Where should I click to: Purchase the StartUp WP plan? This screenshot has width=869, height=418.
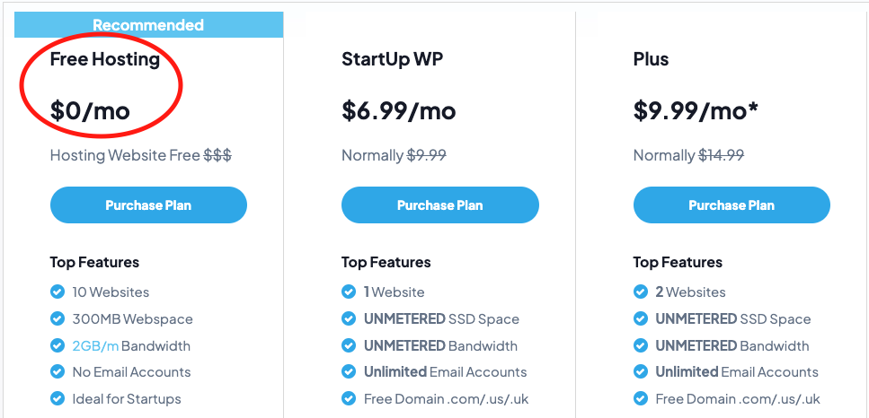pyautogui.click(x=440, y=205)
